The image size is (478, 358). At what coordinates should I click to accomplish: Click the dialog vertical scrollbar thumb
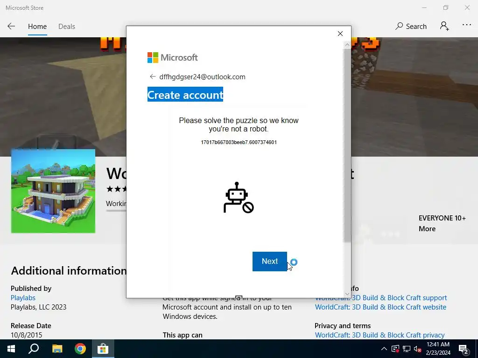tap(347, 145)
